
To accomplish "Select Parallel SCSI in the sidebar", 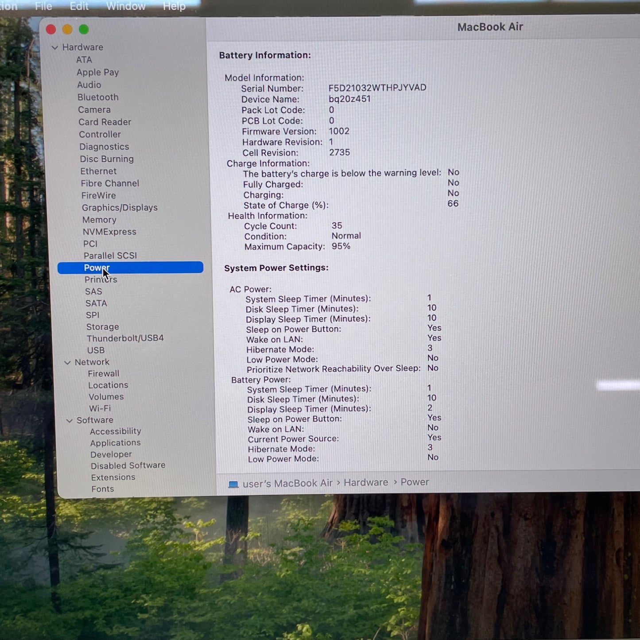I will [110, 256].
